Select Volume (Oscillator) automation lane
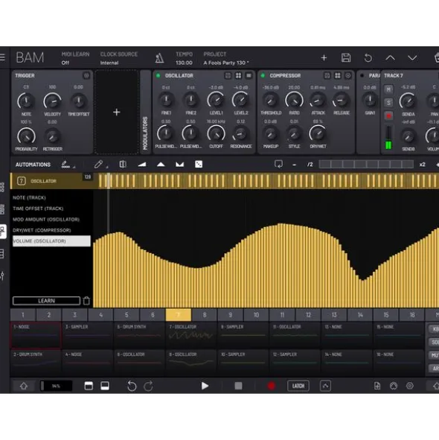This screenshot has width=439, height=440. [51, 241]
